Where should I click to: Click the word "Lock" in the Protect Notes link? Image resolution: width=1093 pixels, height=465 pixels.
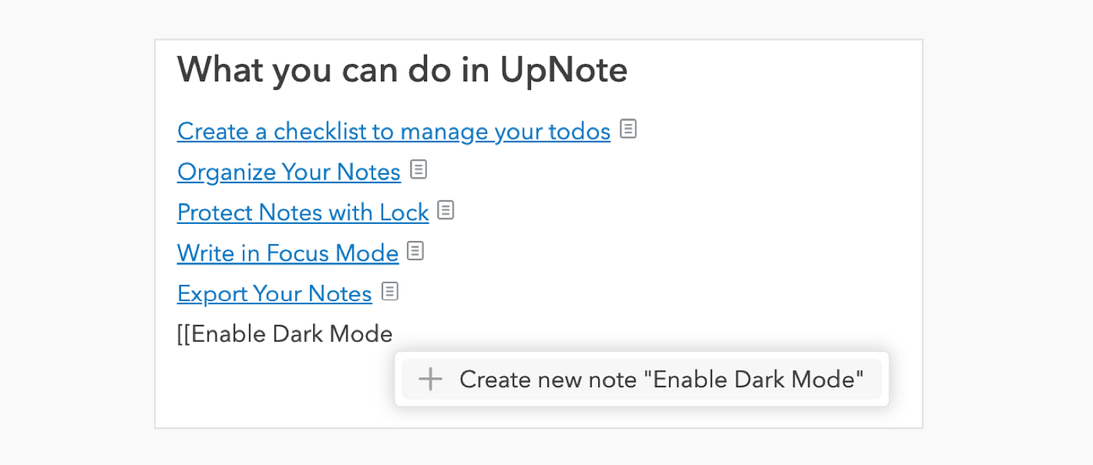pyautogui.click(x=404, y=213)
